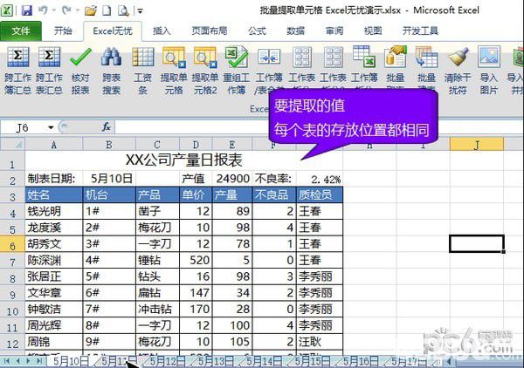This screenshot has width=524, height=368.
Task: Select column D header
Action: tap(196, 145)
